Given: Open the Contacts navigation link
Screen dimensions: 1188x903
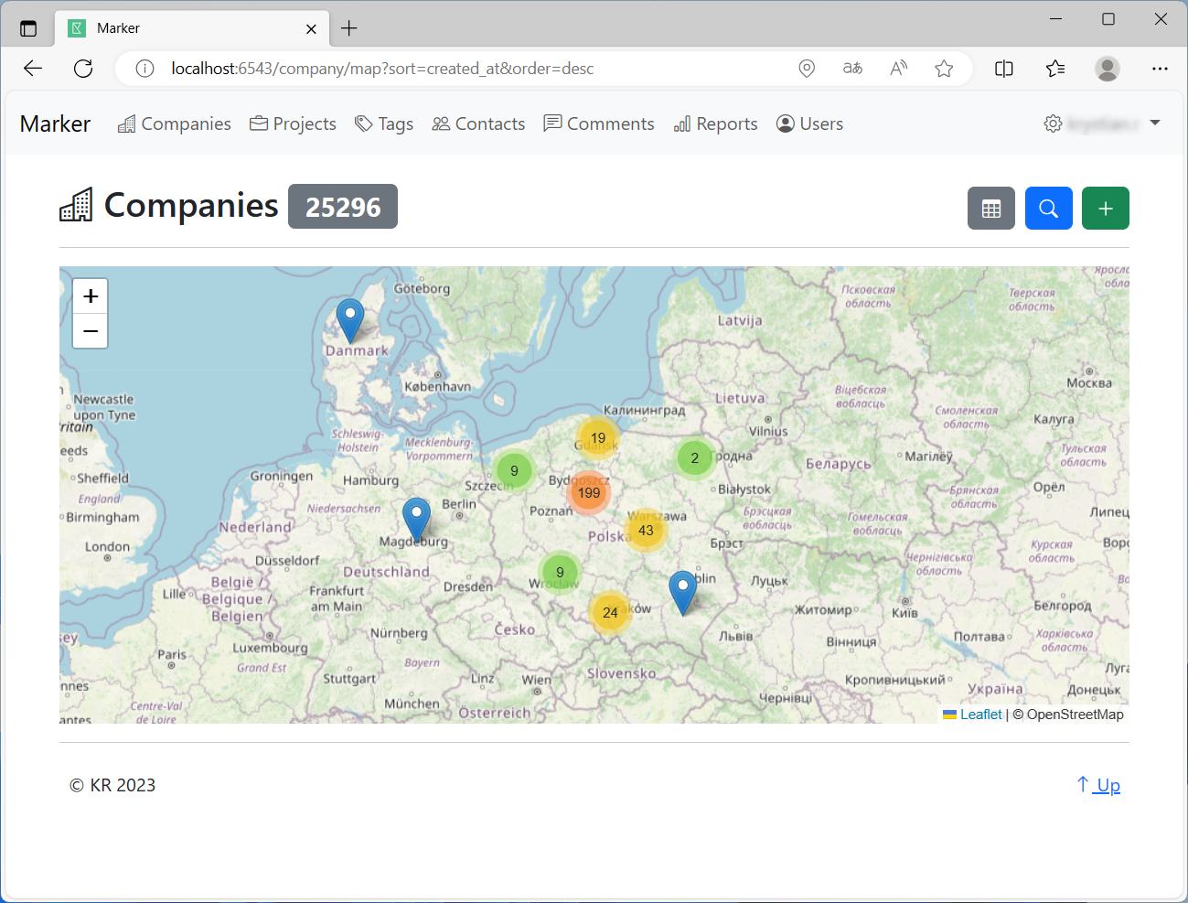Looking at the screenshot, I should 478,124.
